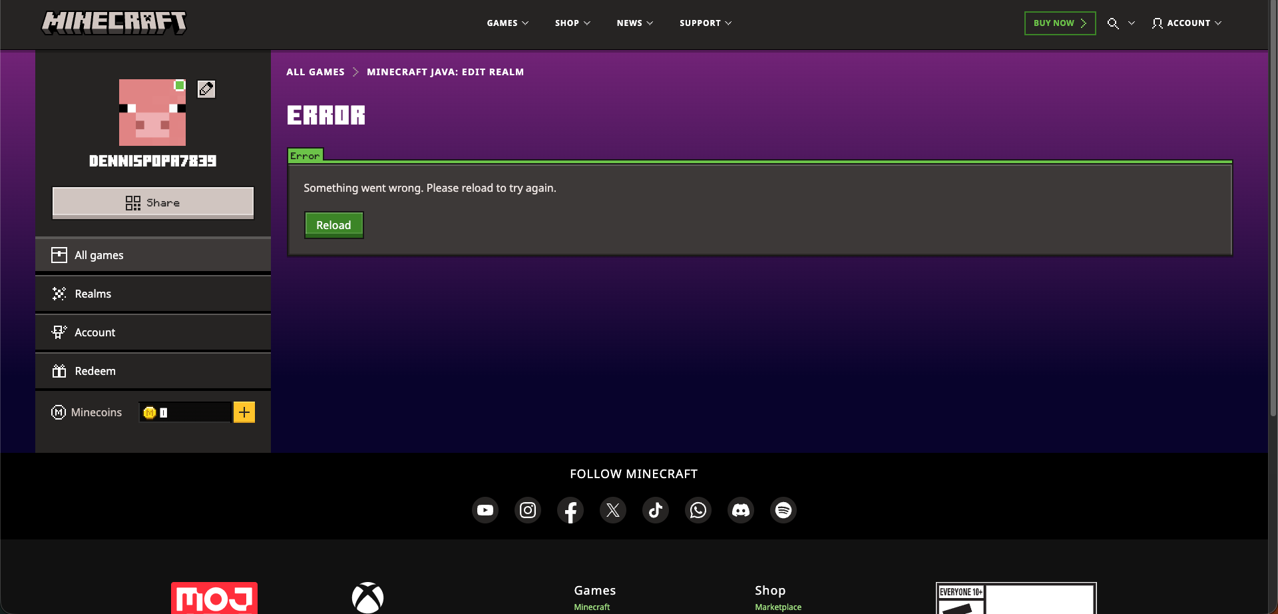Open the Account dropdown in header
This screenshot has height=614, width=1278.
click(1187, 23)
